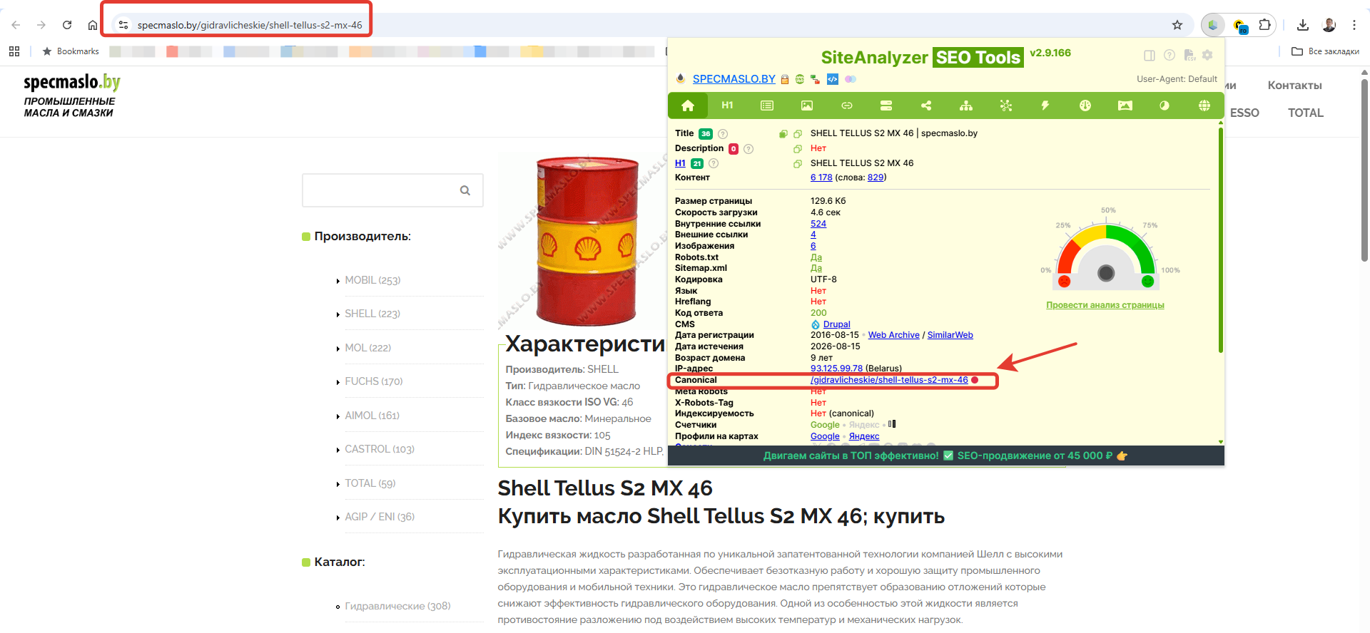Open the social share tab icon
1370x633 pixels.
tap(926, 105)
